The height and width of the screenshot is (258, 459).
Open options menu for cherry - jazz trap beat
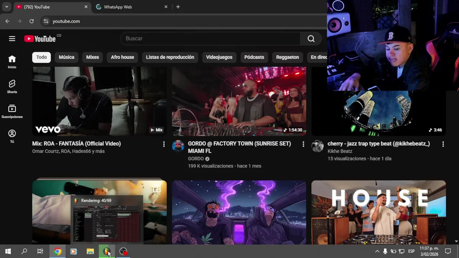pos(443,144)
